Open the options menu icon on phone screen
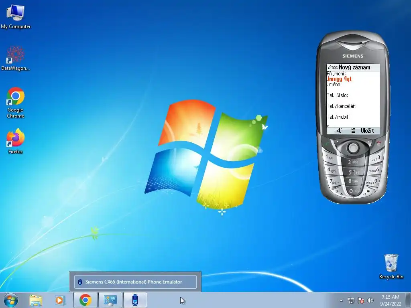Viewport: 411px width, 308px height. 353,130
